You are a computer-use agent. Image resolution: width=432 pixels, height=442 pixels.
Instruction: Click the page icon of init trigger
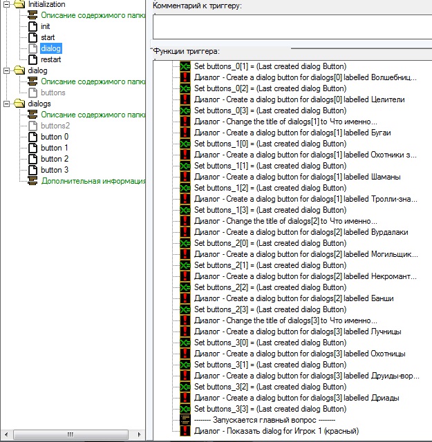coord(33,26)
